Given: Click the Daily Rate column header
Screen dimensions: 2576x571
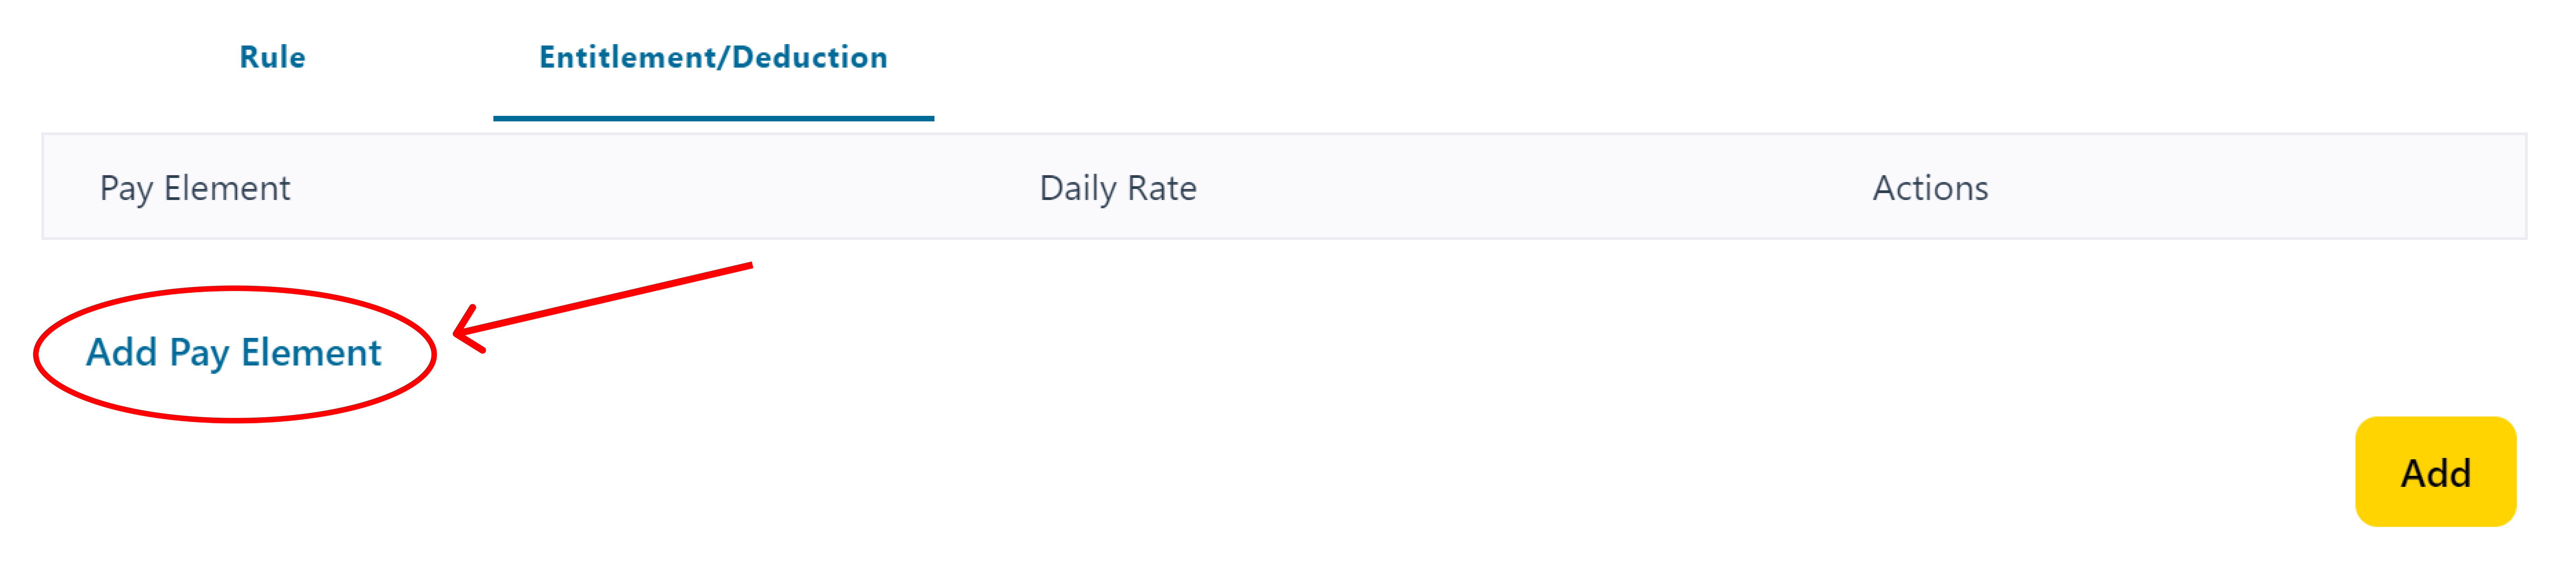Looking at the screenshot, I should pos(1118,188).
